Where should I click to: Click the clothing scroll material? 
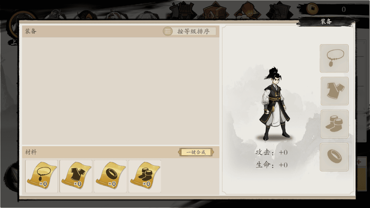[x=76, y=176]
